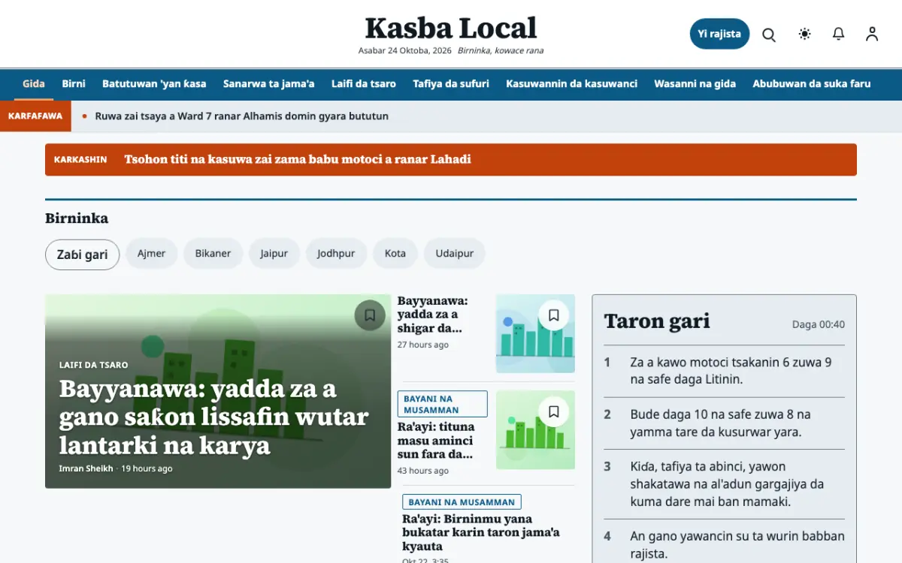902x563 pixels.
Task: Open main headline about lissafin wutar lantarki
Action: [x=214, y=417]
